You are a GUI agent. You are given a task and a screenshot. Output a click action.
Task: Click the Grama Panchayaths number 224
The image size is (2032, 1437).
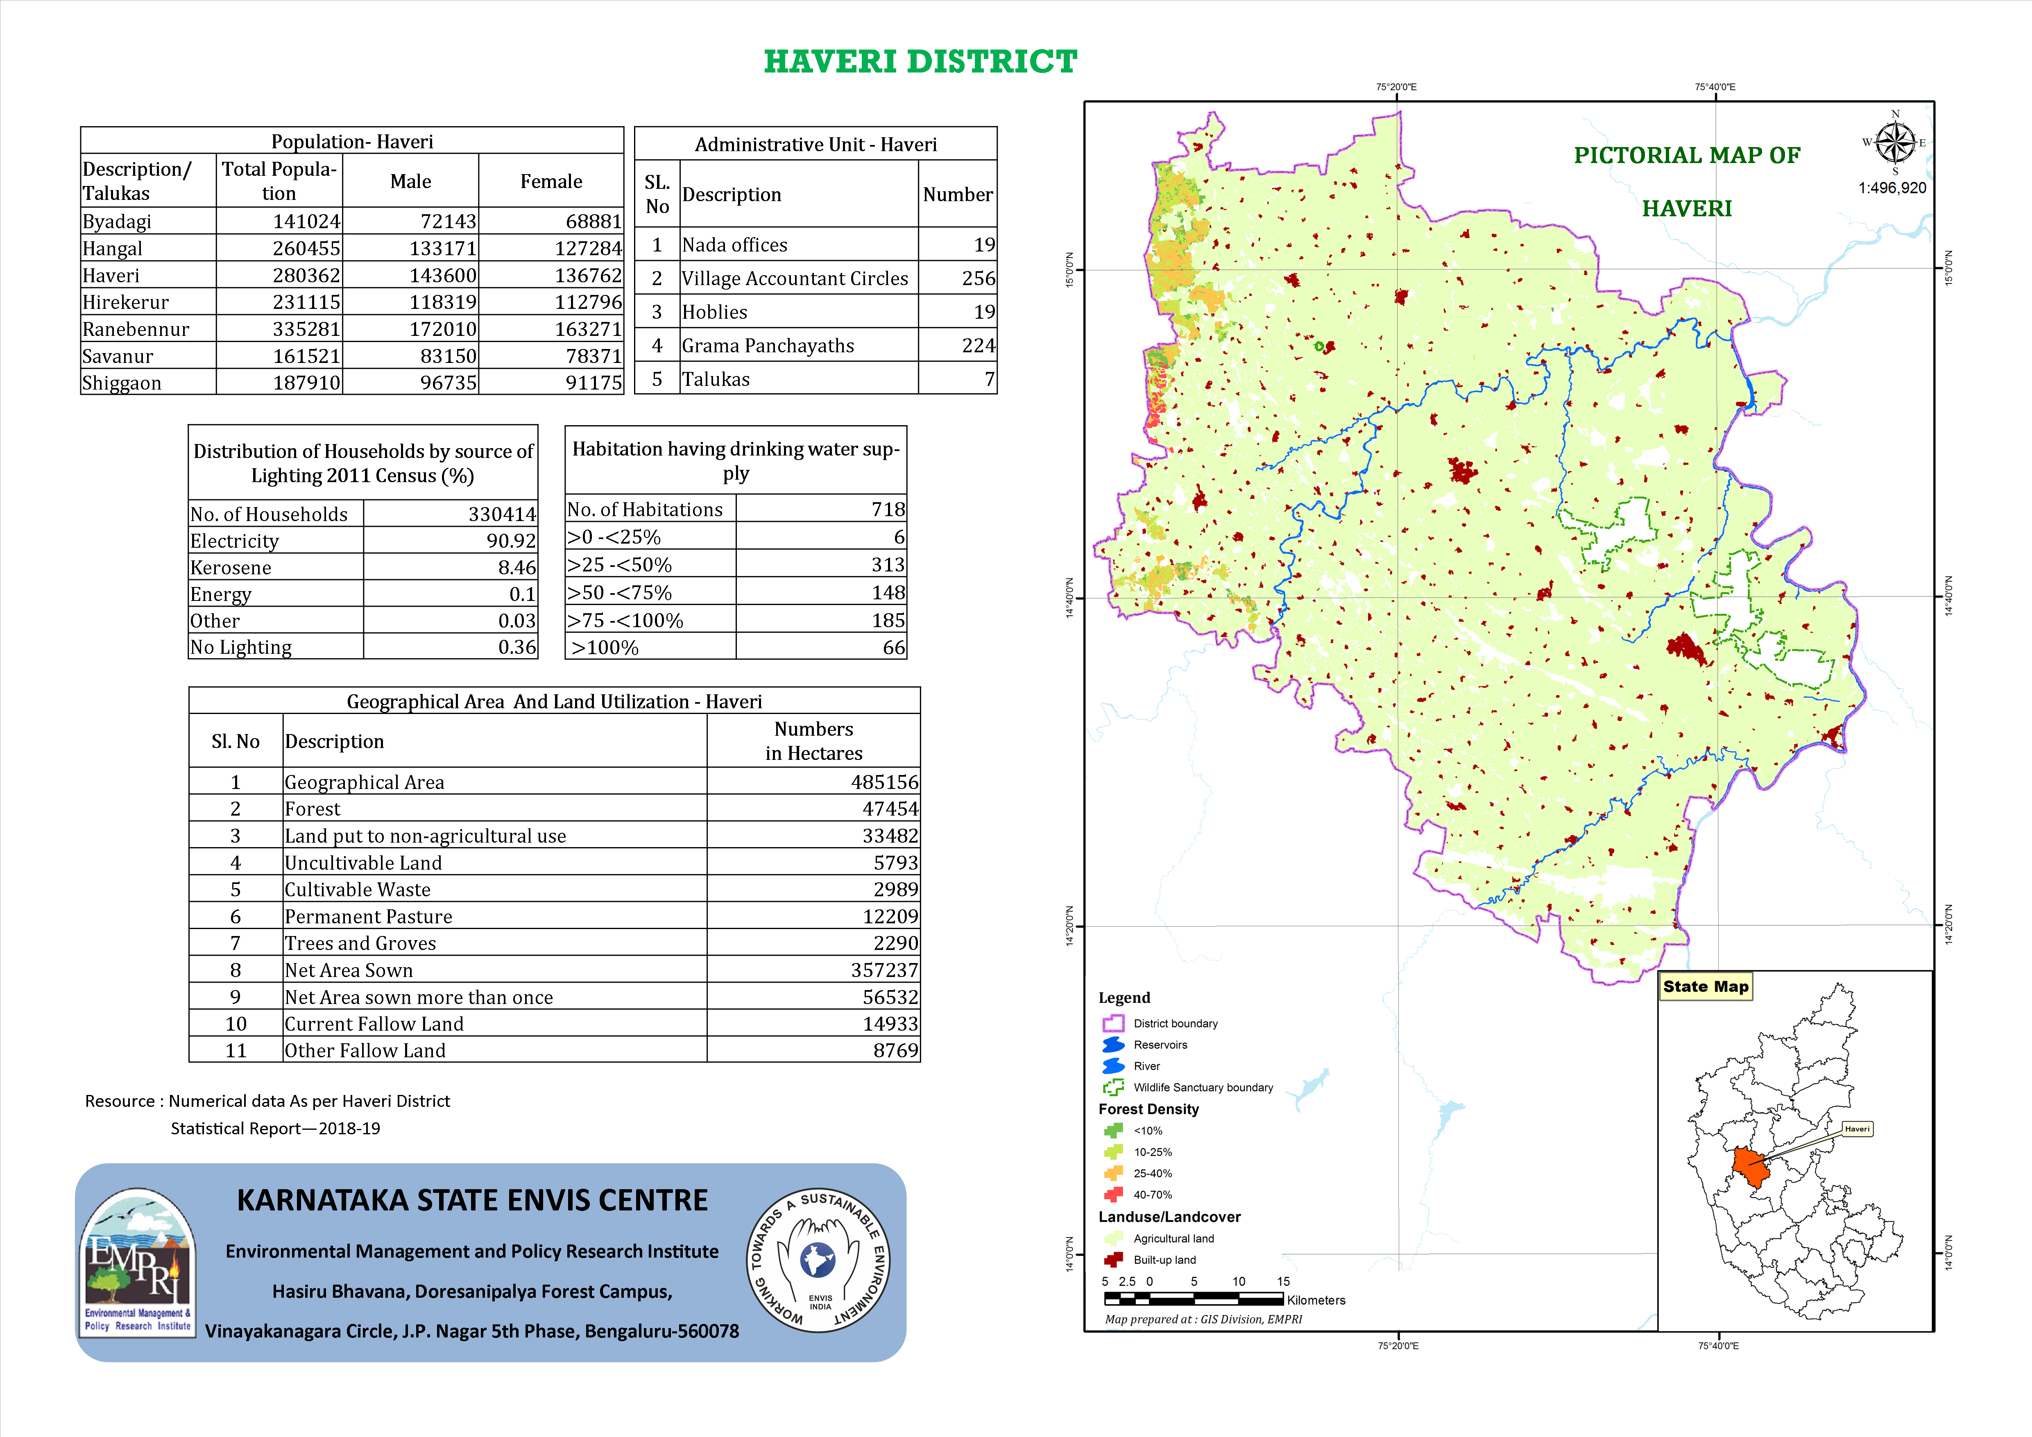[x=978, y=346]
